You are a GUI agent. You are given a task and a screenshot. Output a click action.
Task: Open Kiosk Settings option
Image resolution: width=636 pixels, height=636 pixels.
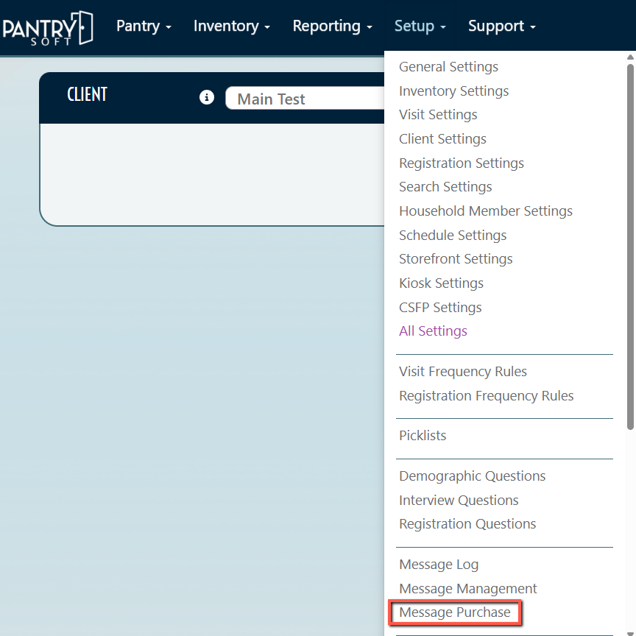441,283
